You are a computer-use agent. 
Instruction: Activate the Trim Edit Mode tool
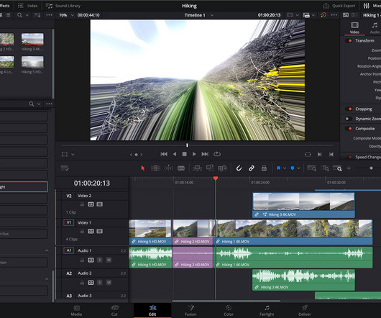click(x=155, y=168)
